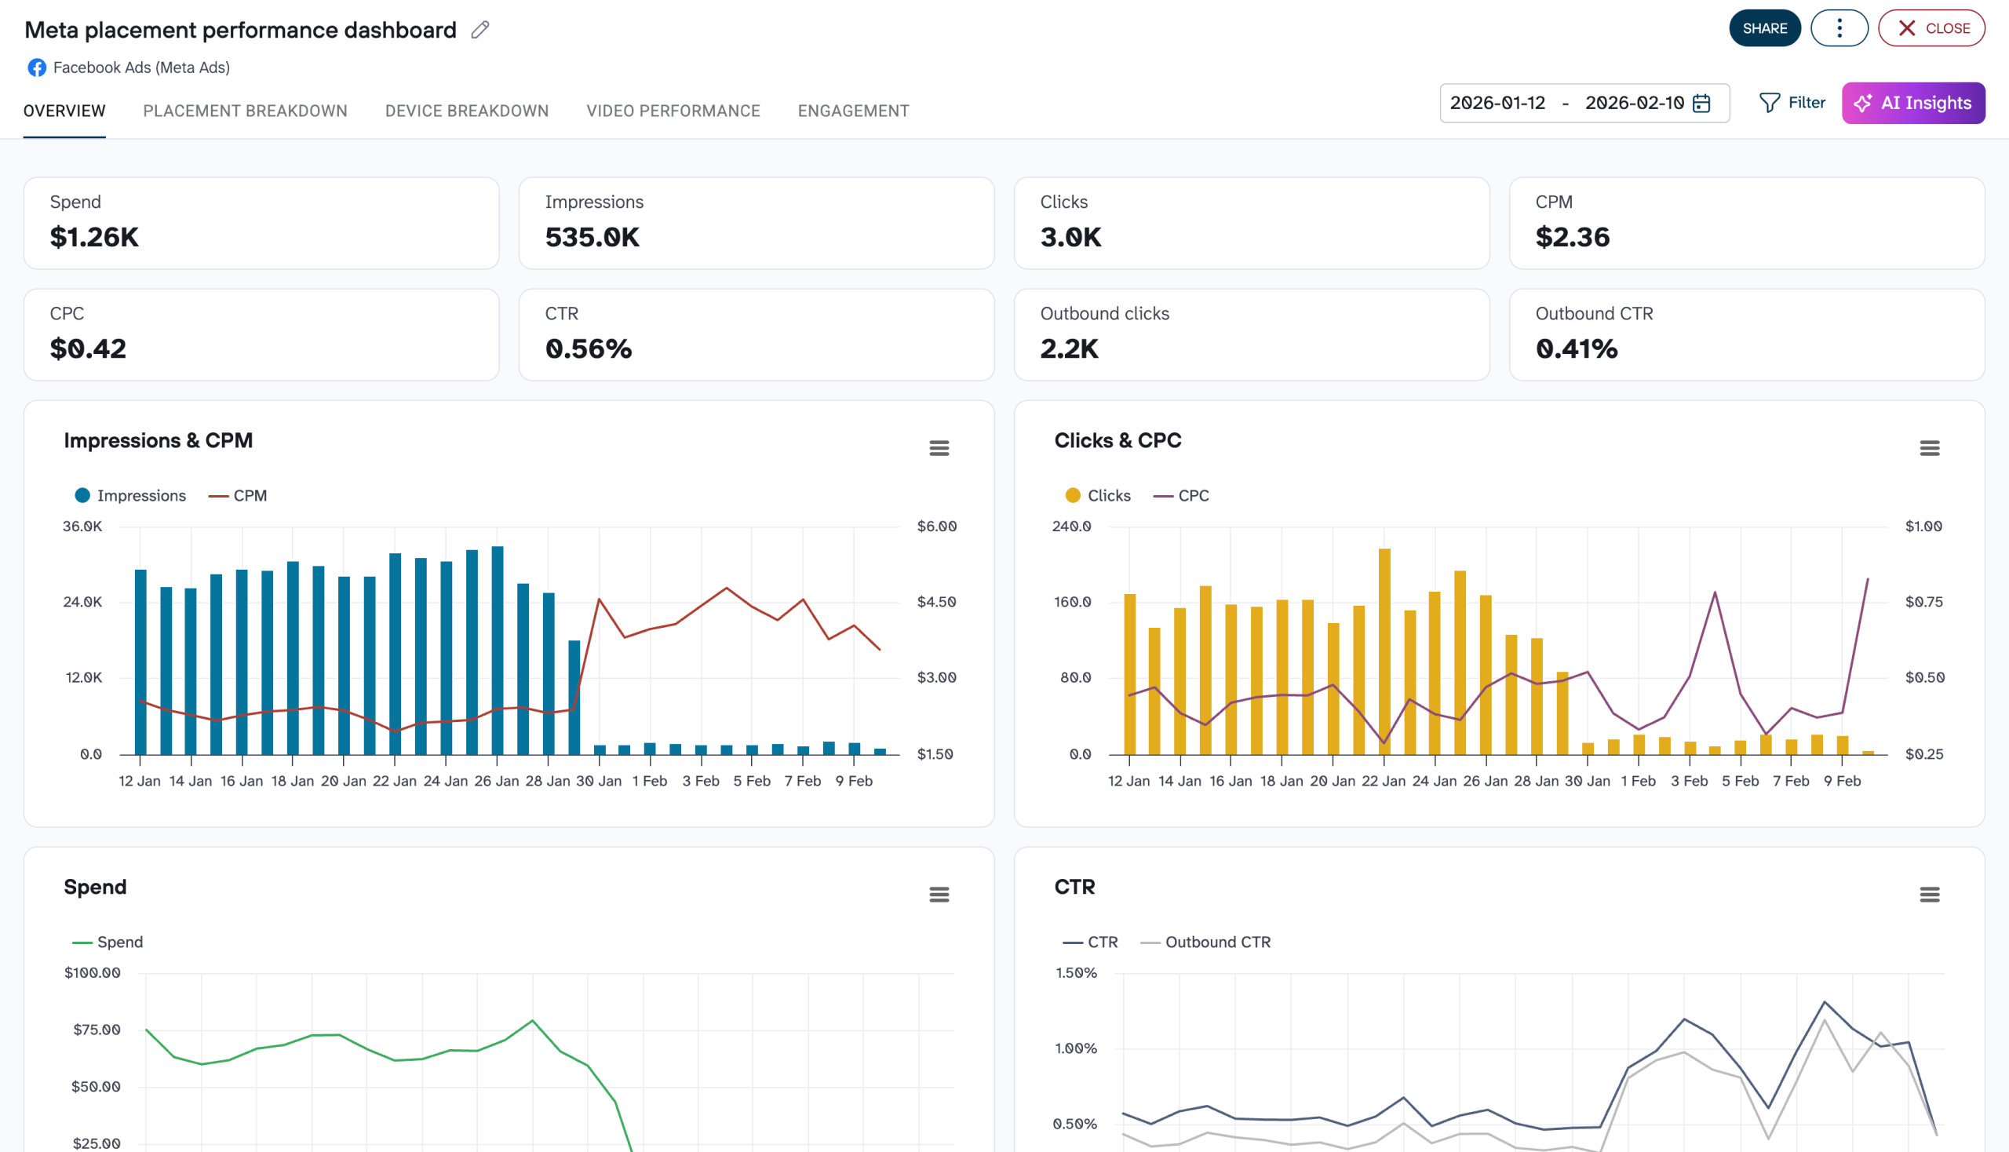Open the Impressions & CPM chart menu
Viewport: 2009px width, 1152px height.
click(939, 448)
